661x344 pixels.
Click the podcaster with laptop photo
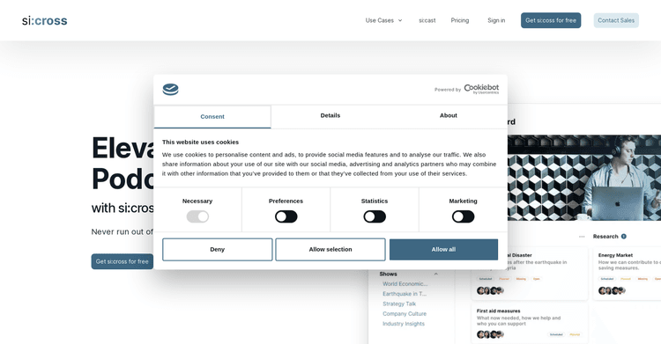pos(584,178)
